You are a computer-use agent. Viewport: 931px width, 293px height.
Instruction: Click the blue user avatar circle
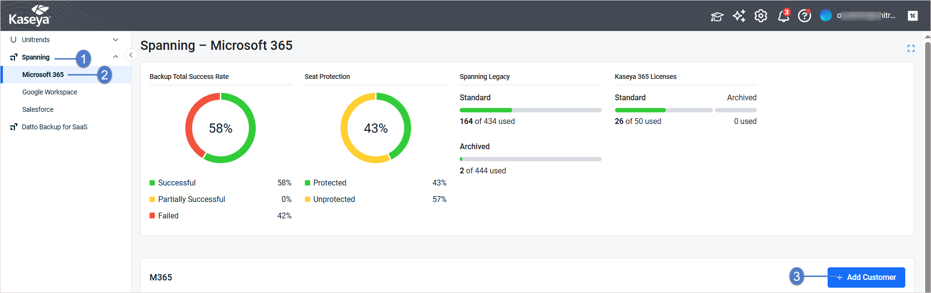[826, 15]
